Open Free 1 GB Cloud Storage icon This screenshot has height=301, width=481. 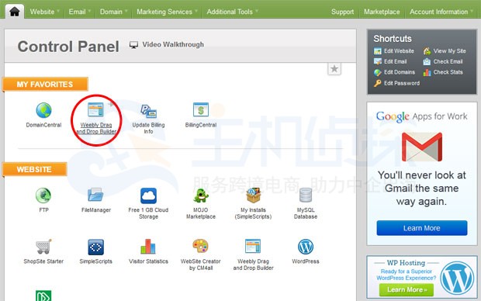coord(148,195)
